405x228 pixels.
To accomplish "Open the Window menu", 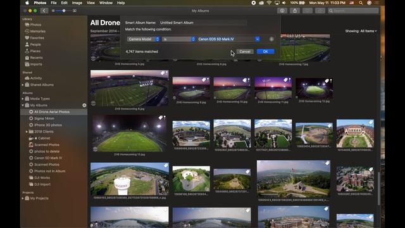I will coord(106,3).
